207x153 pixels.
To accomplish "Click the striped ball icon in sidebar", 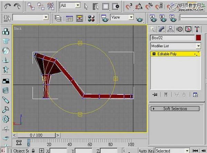I will point(6,51).
